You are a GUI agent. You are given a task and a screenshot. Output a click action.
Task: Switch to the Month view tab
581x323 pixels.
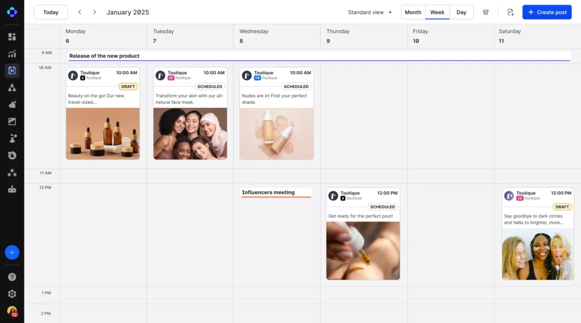coord(413,12)
